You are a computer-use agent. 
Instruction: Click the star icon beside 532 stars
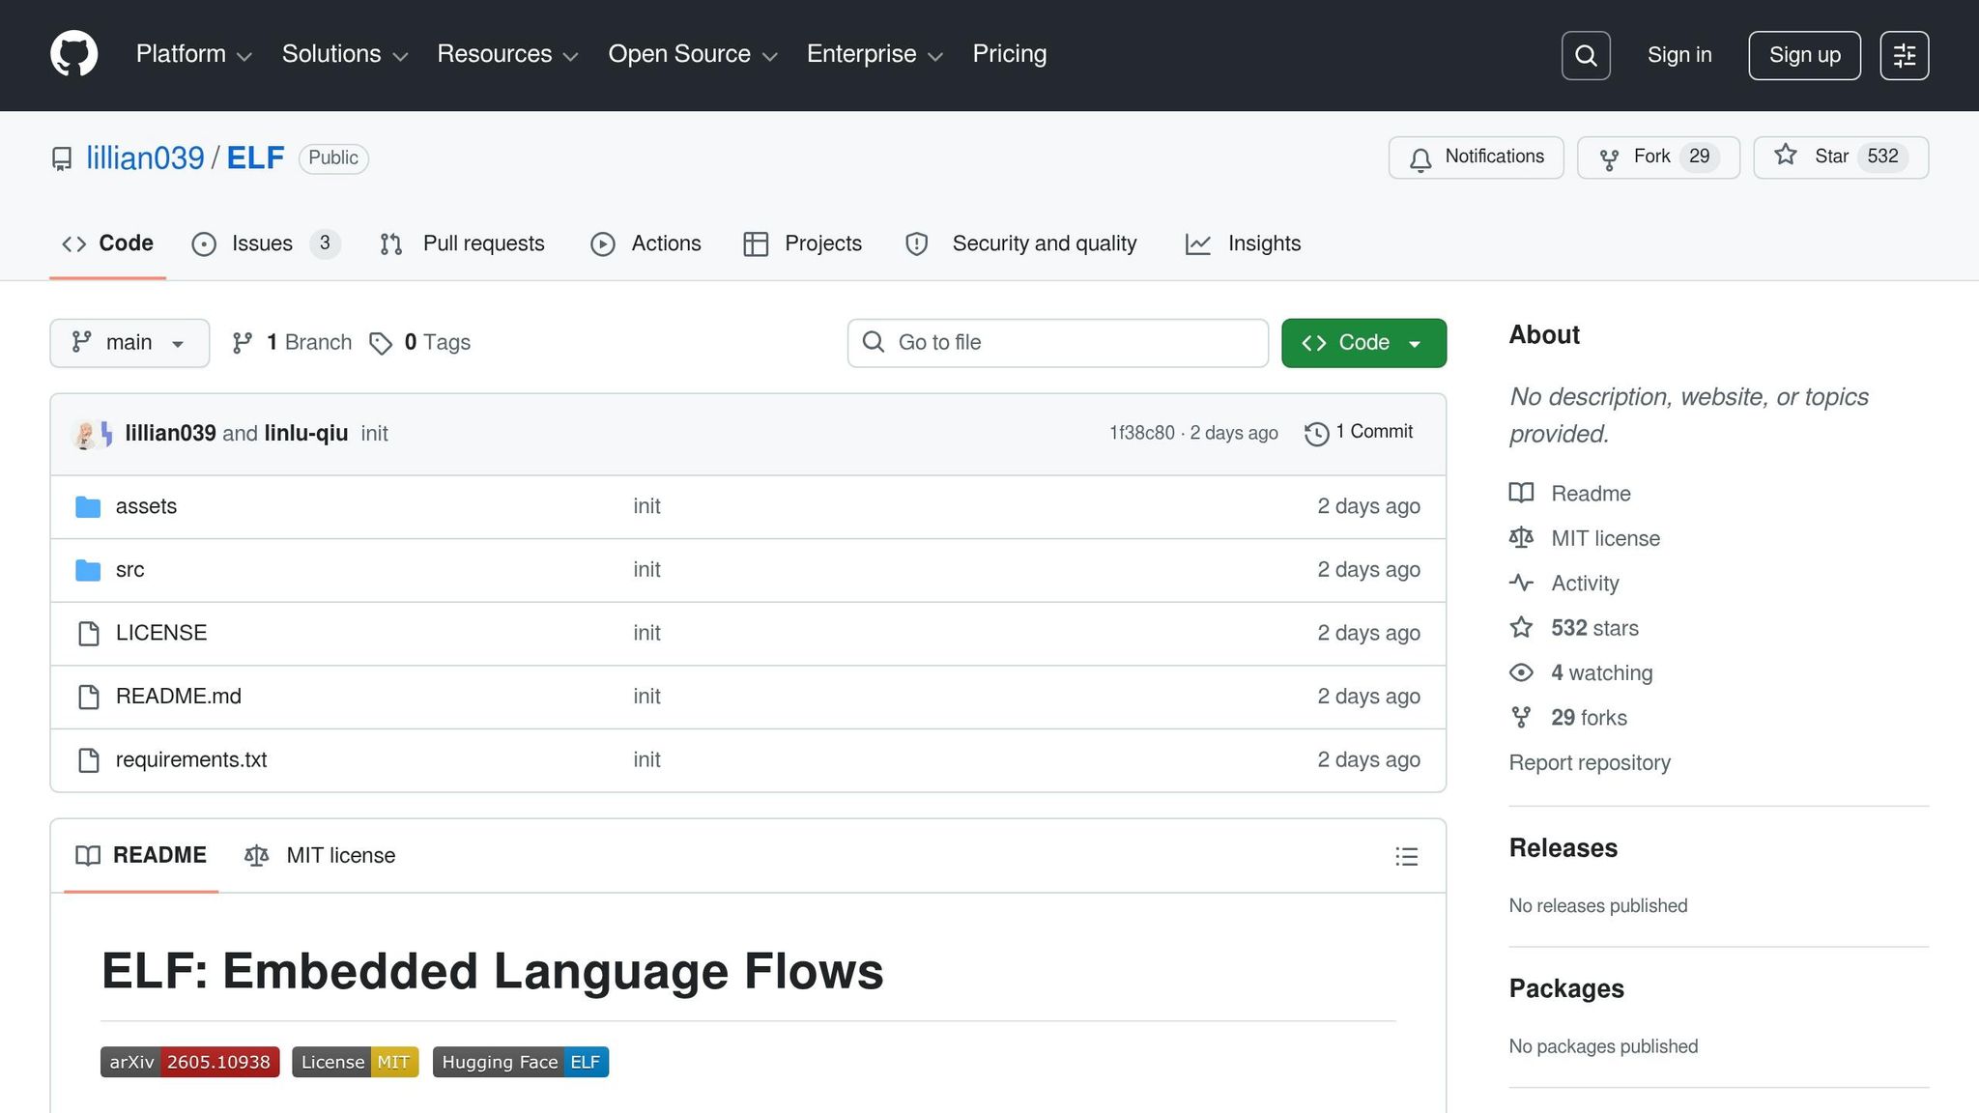coord(1521,628)
